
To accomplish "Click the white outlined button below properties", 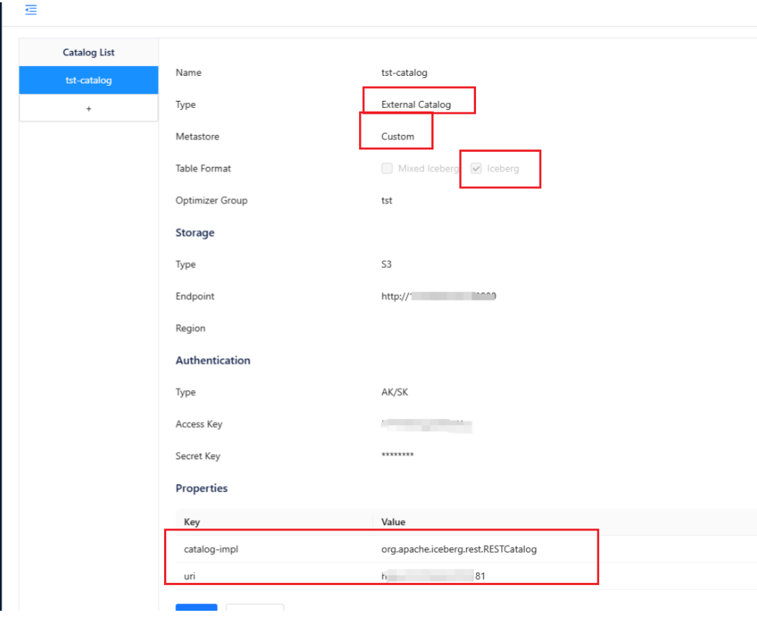I will pos(255,607).
